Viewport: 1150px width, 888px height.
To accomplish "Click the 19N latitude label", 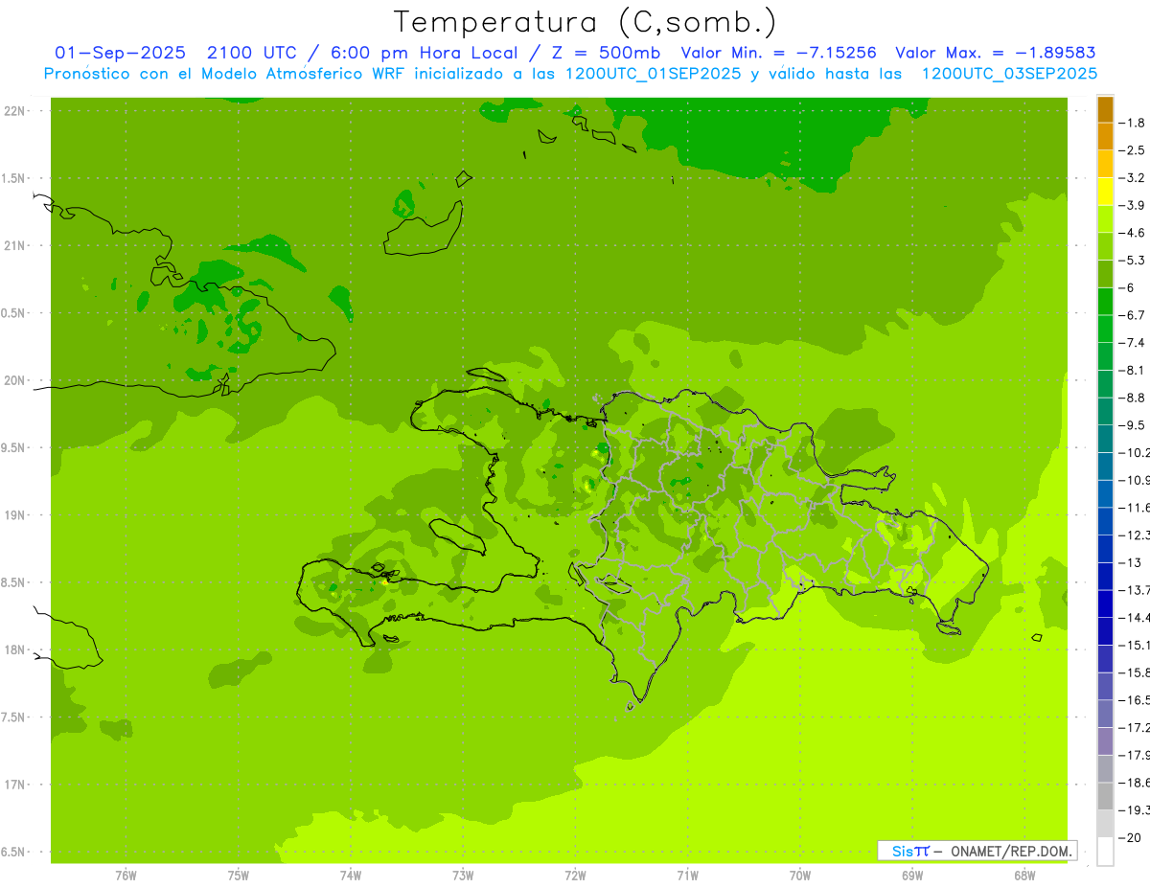I will pos(13,514).
